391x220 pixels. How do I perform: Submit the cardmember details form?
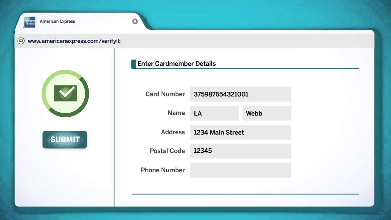(65, 140)
